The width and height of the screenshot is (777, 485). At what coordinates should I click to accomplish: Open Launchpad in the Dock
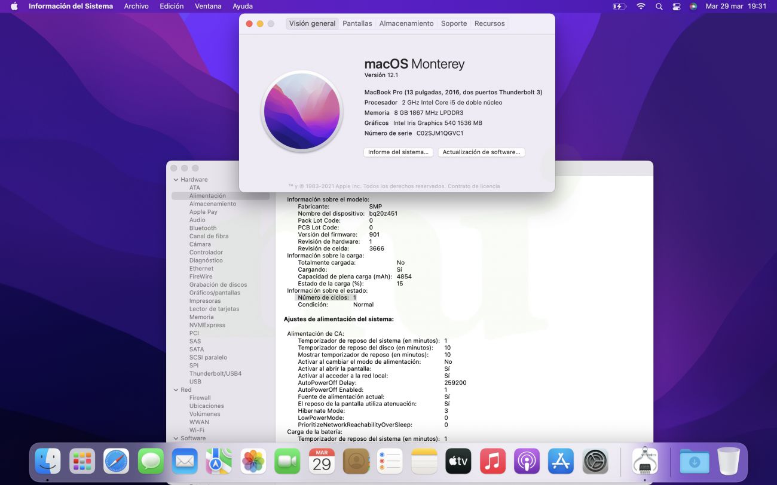click(x=82, y=461)
